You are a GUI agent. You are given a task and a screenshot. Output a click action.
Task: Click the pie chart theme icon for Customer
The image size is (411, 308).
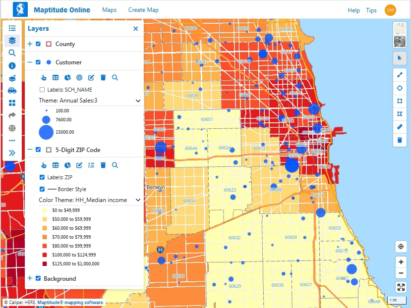pyautogui.click(x=68, y=77)
